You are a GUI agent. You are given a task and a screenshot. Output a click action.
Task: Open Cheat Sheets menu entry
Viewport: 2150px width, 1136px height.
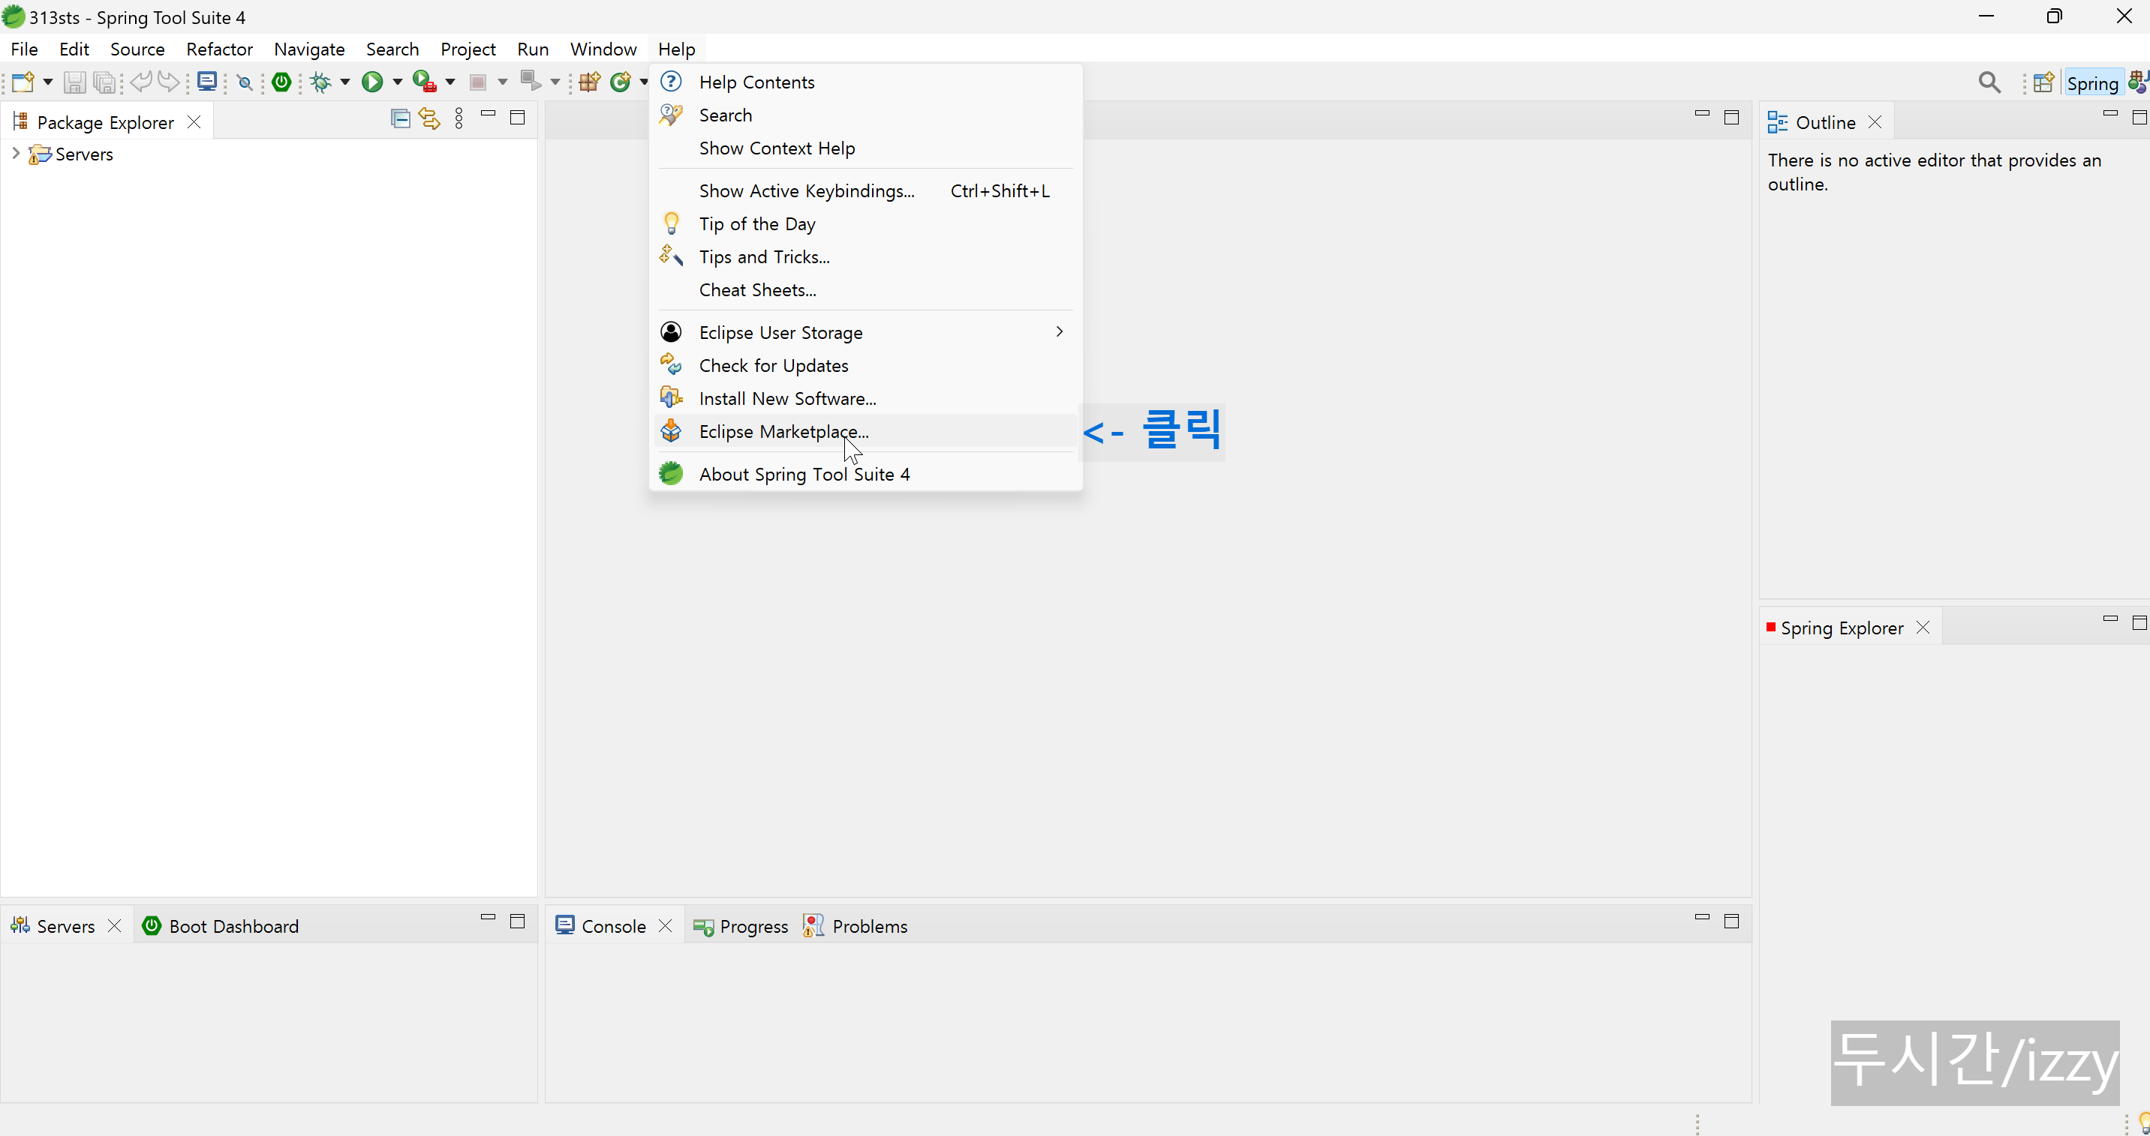click(865, 289)
